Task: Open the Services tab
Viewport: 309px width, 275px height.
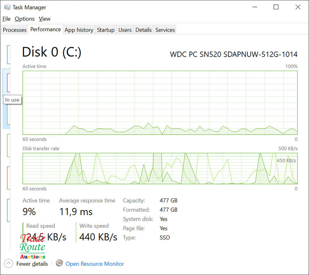Action: pyautogui.click(x=165, y=30)
